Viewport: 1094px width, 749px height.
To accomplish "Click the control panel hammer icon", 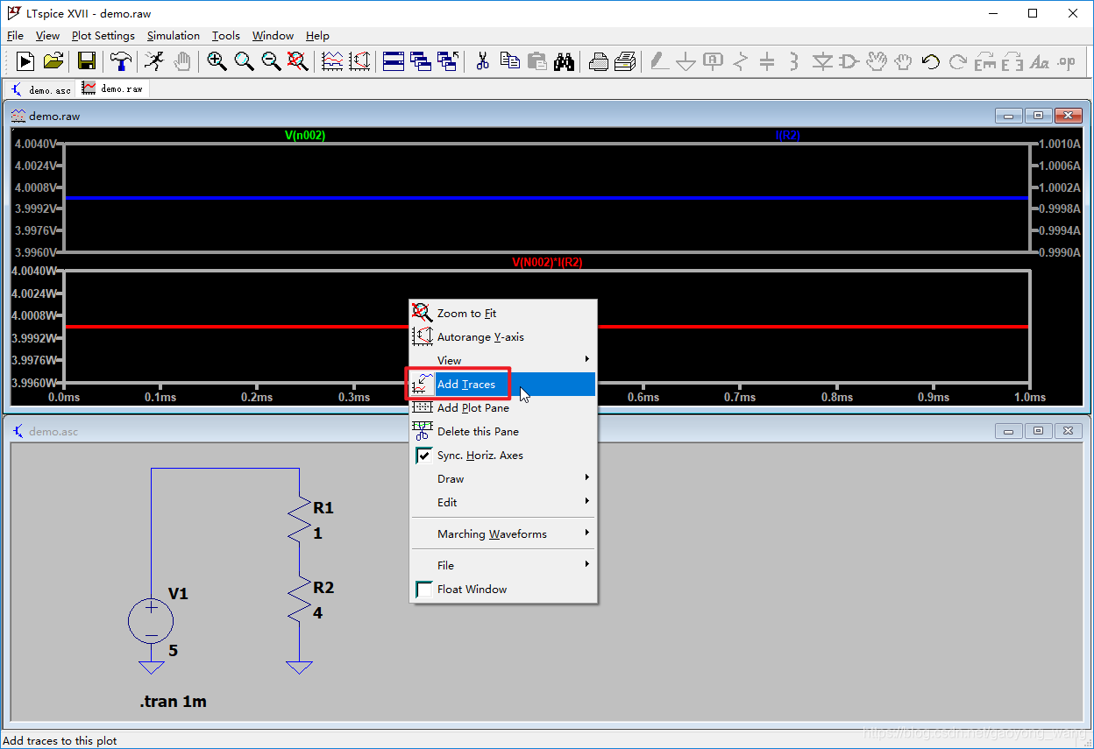I will [121, 61].
